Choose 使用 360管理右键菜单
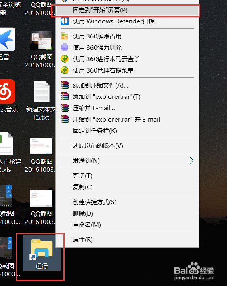The height and width of the screenshot is (286, 227). [x=127, y=70]
